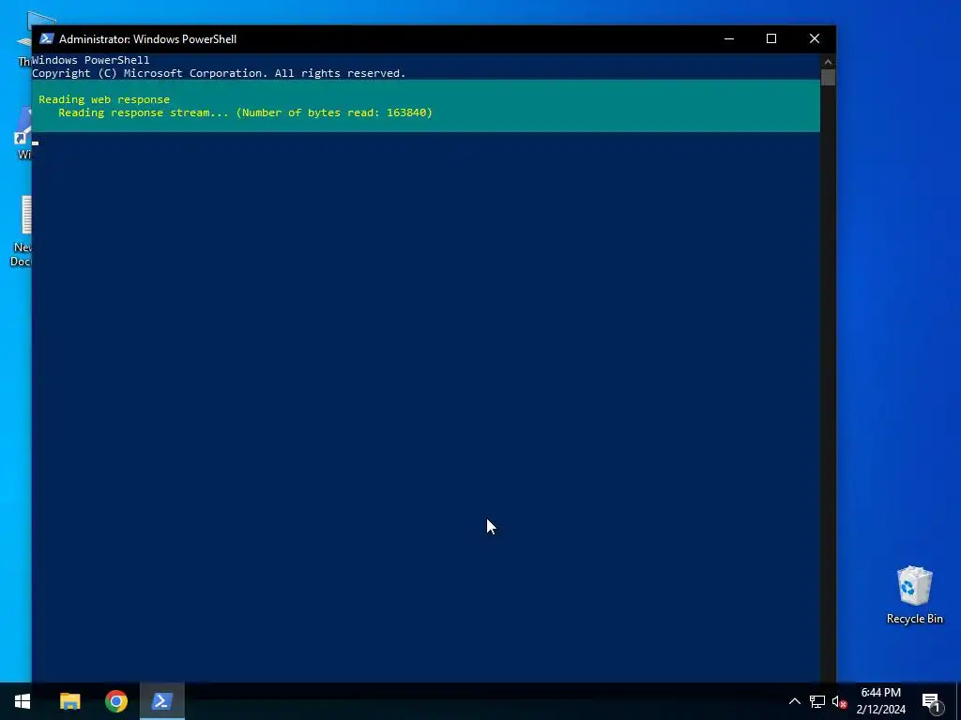Open the Action Center notifications icon
961x720 pixels.
(x=932, y=701)
